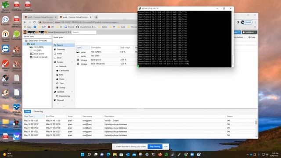
Task: Open the Help button in Proxmox
Action: tap(252, 37)
